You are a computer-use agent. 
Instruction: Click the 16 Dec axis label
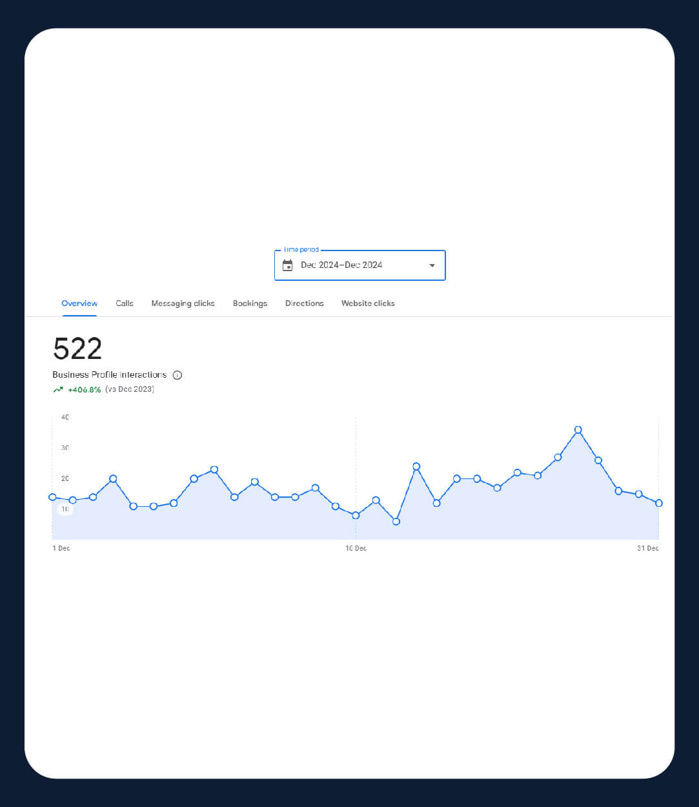[x=356, y=548]
